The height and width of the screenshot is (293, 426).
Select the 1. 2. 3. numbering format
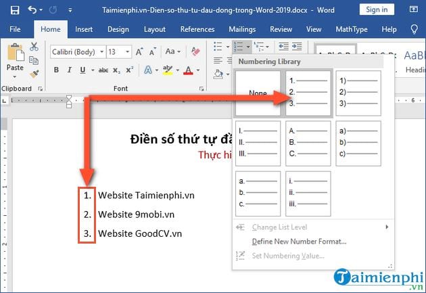[308, 93]
